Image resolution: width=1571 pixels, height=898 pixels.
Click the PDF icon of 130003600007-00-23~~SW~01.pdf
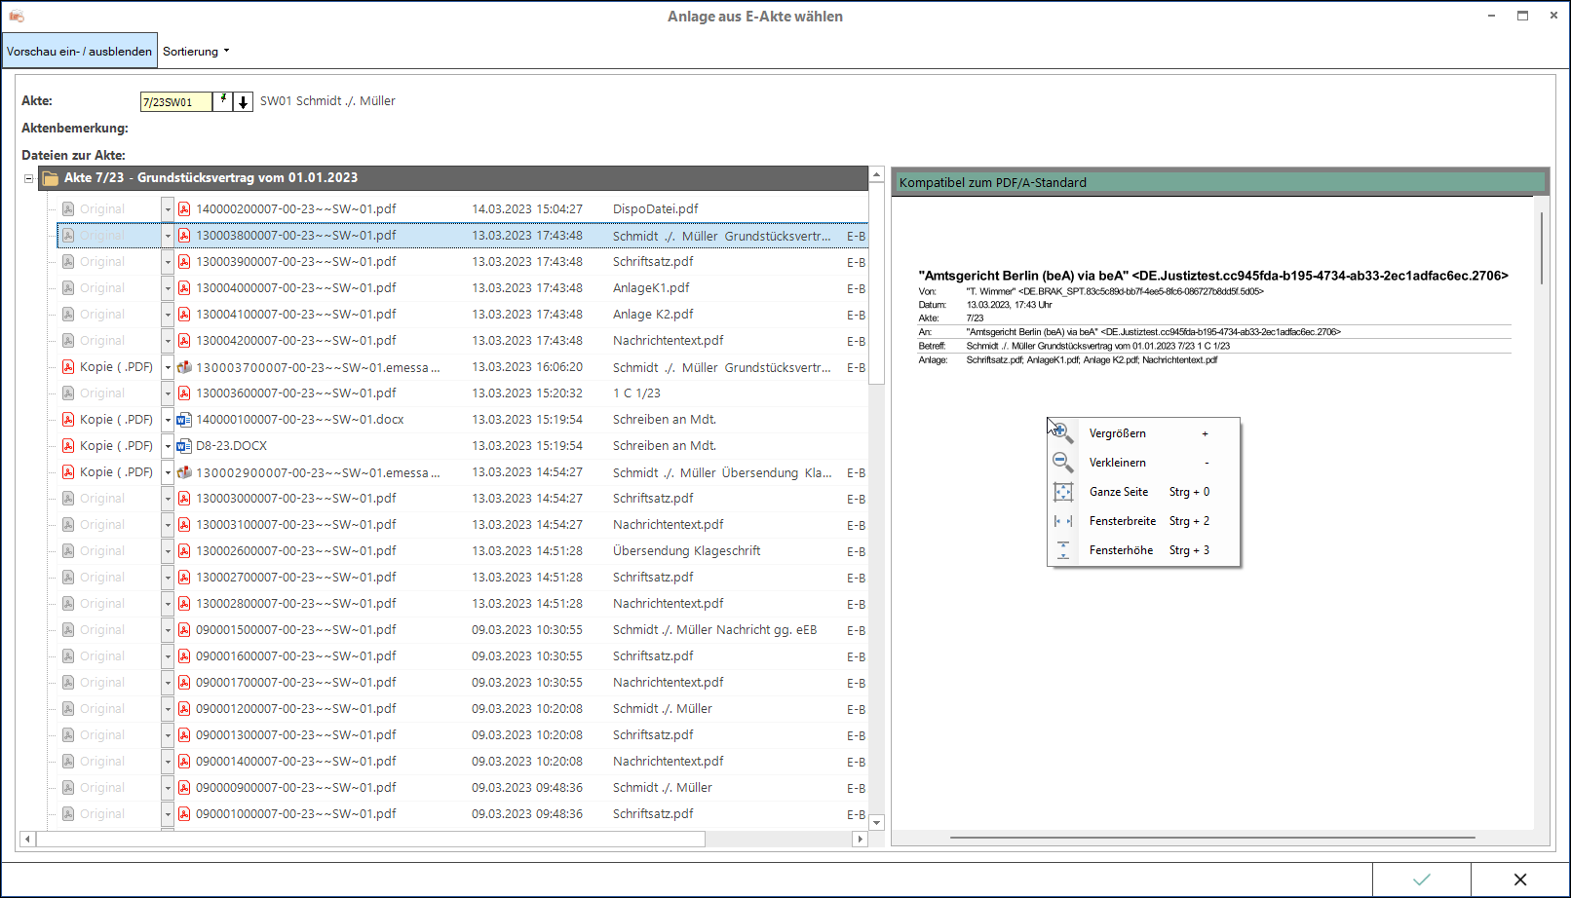coord(184,393)
